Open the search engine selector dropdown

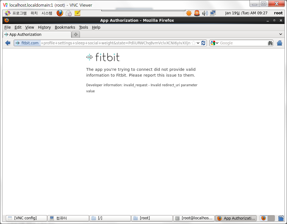[x=215, y=43]
